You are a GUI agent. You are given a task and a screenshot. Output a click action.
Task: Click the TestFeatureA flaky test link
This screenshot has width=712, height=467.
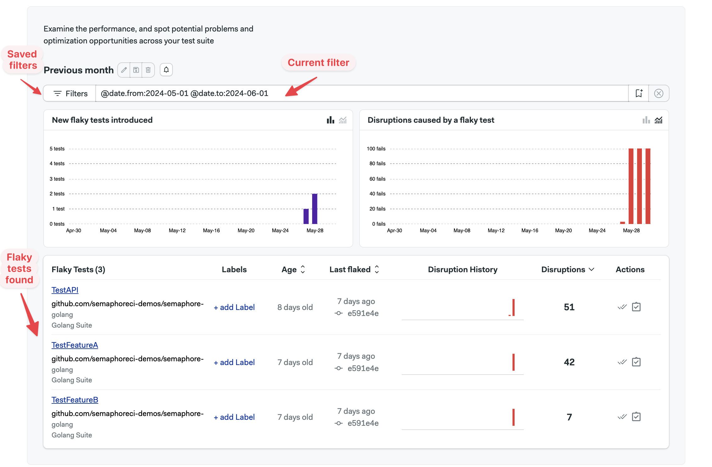pos(75,344)
